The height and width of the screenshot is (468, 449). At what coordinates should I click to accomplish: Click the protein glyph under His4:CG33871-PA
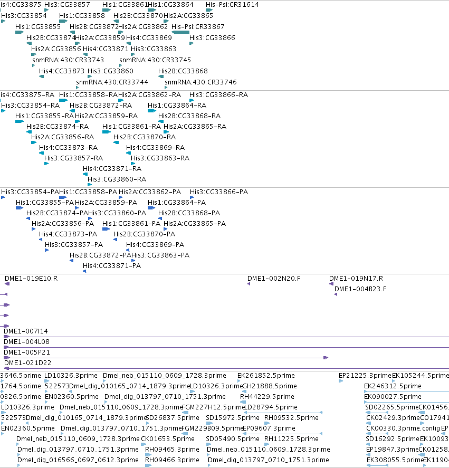click(84, 271)
